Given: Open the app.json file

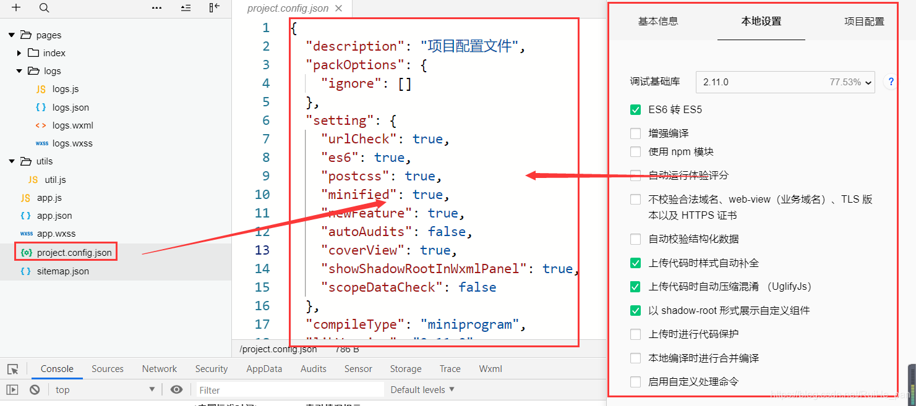Looking at the screenshot, I should [54, 216].
